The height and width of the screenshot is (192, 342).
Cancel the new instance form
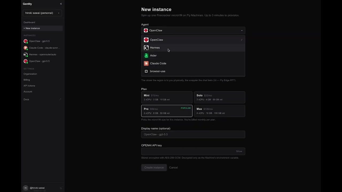tap(173, 167)
